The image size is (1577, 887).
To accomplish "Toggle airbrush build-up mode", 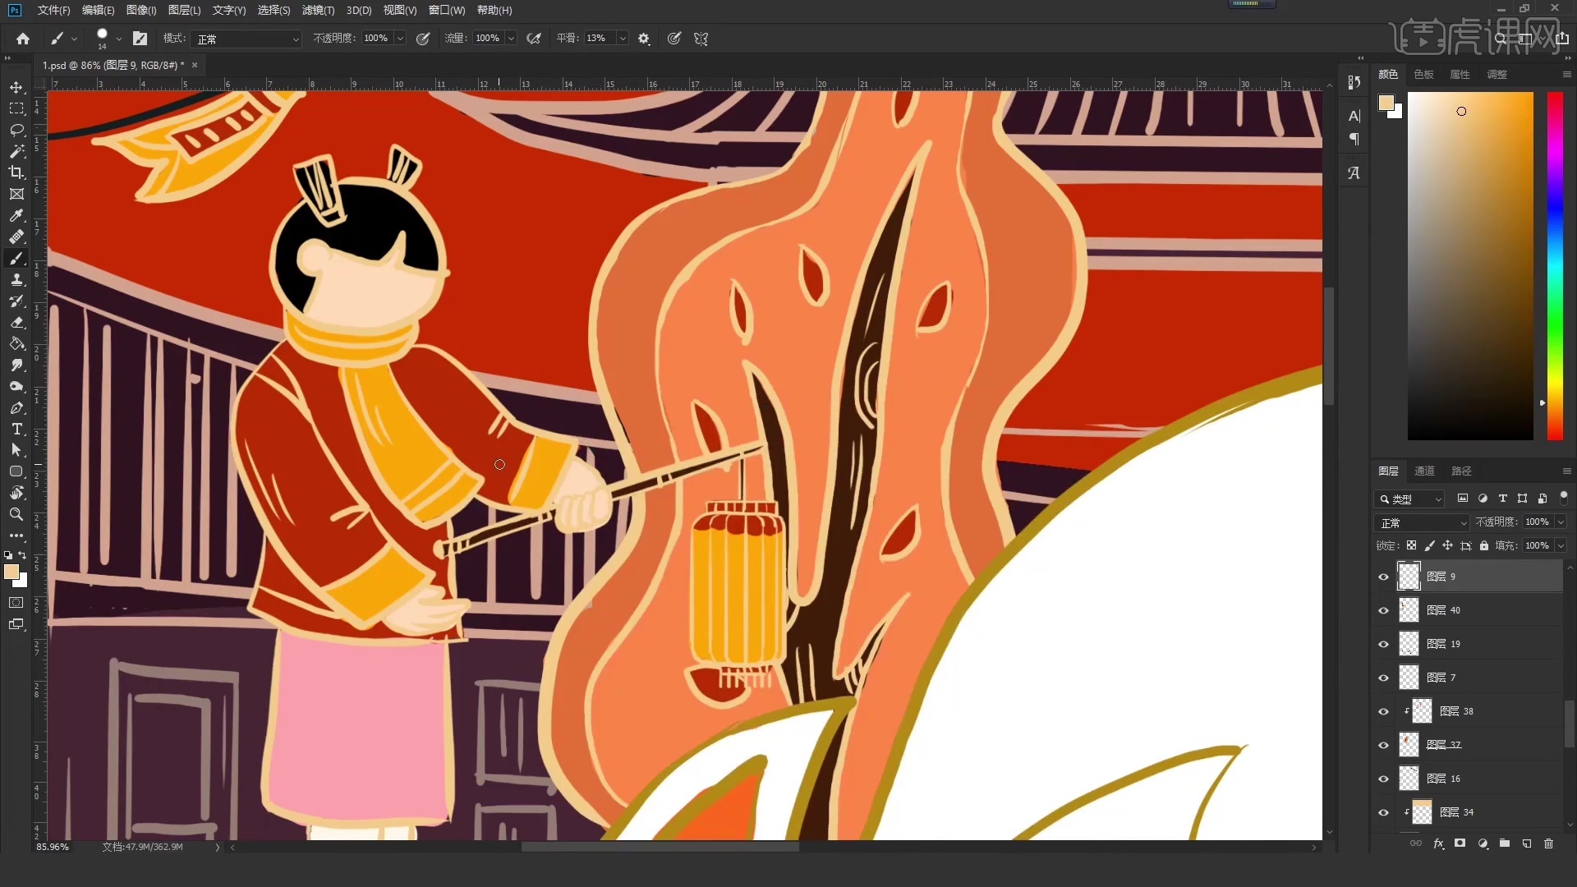I will click(534, 39).
